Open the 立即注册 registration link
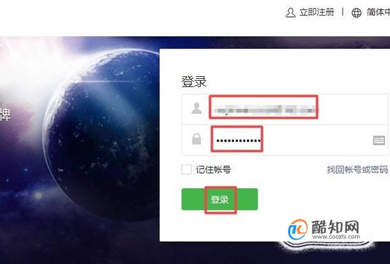Screen dimensions: 390x264 coord(317,12)
